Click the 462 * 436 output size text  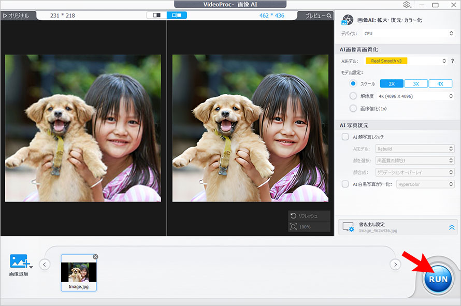coord(271,16)
